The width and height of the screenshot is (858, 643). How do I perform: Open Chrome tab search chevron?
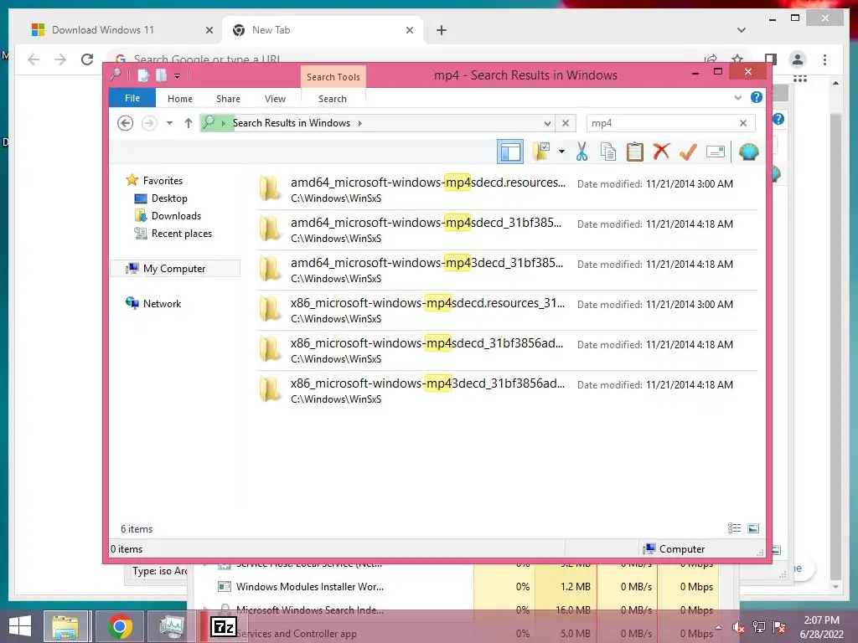[741, 30]
